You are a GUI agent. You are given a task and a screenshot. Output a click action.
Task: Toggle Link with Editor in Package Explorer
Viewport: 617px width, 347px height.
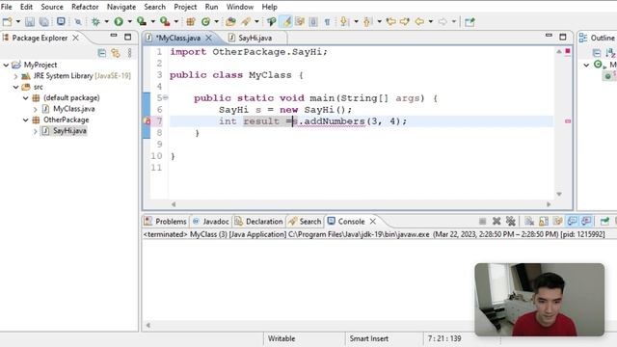click(x=116, y=53)
